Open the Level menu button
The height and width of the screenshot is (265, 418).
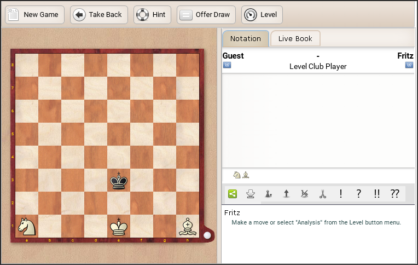point(262,15)
